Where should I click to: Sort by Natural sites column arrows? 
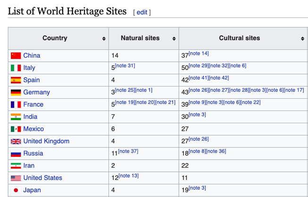coord(174,39)
